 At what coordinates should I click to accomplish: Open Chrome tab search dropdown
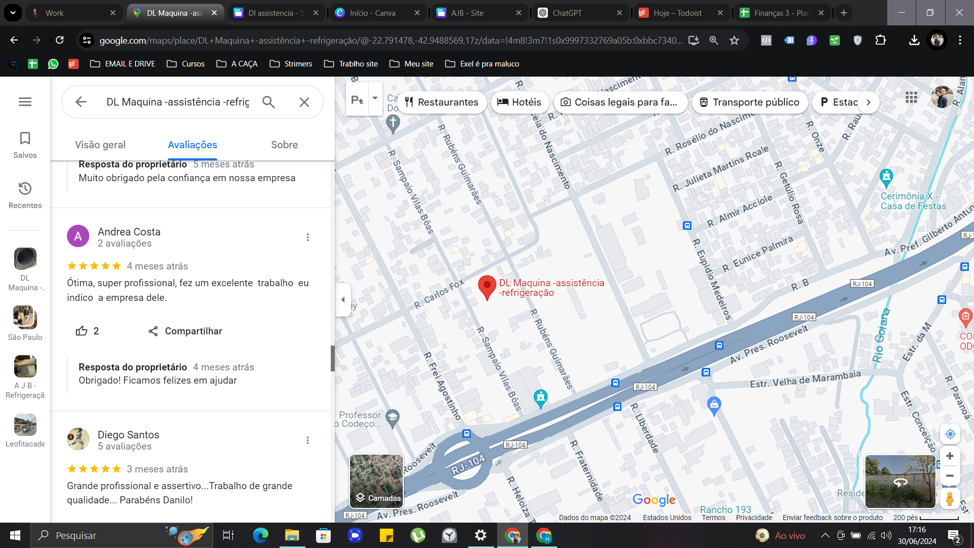coord(13,13)
